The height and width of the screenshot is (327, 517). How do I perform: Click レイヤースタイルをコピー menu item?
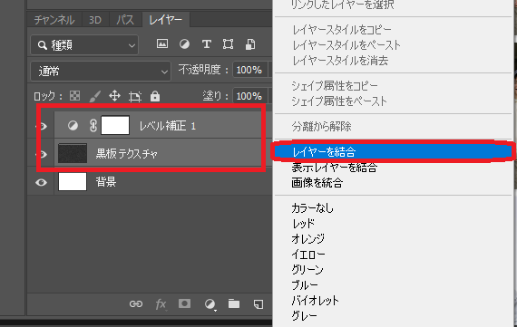tap(342, 30)
